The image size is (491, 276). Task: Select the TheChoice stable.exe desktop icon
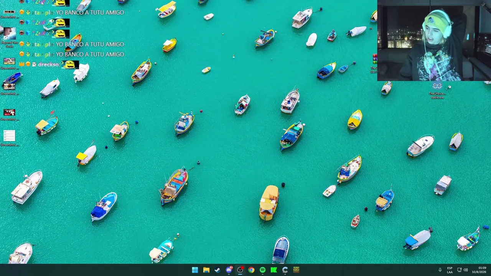437,90
